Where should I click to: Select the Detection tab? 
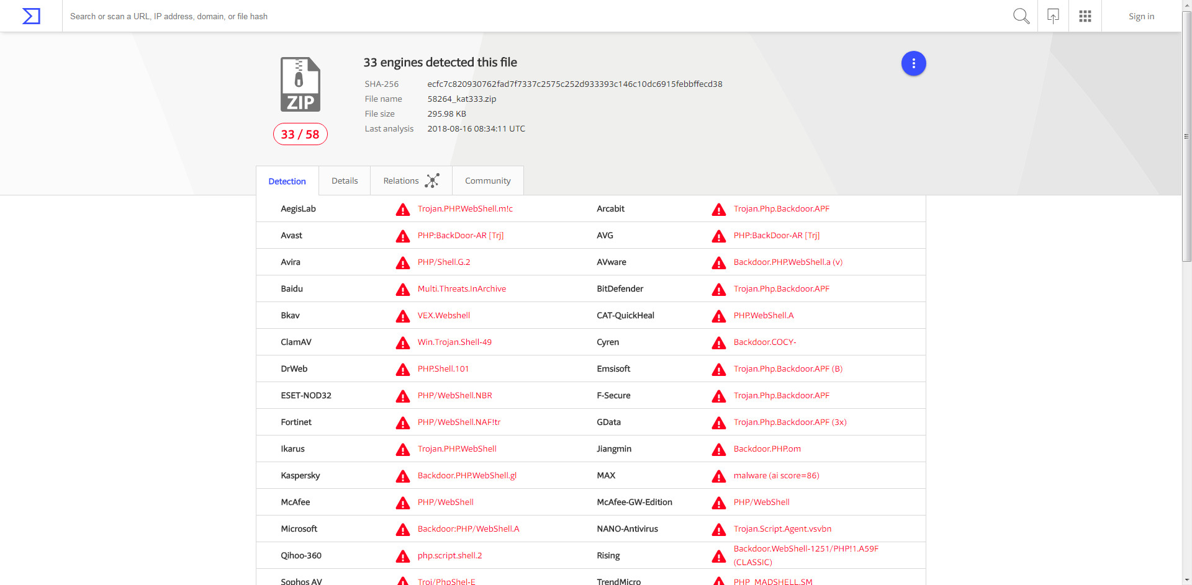click(287, 181)
